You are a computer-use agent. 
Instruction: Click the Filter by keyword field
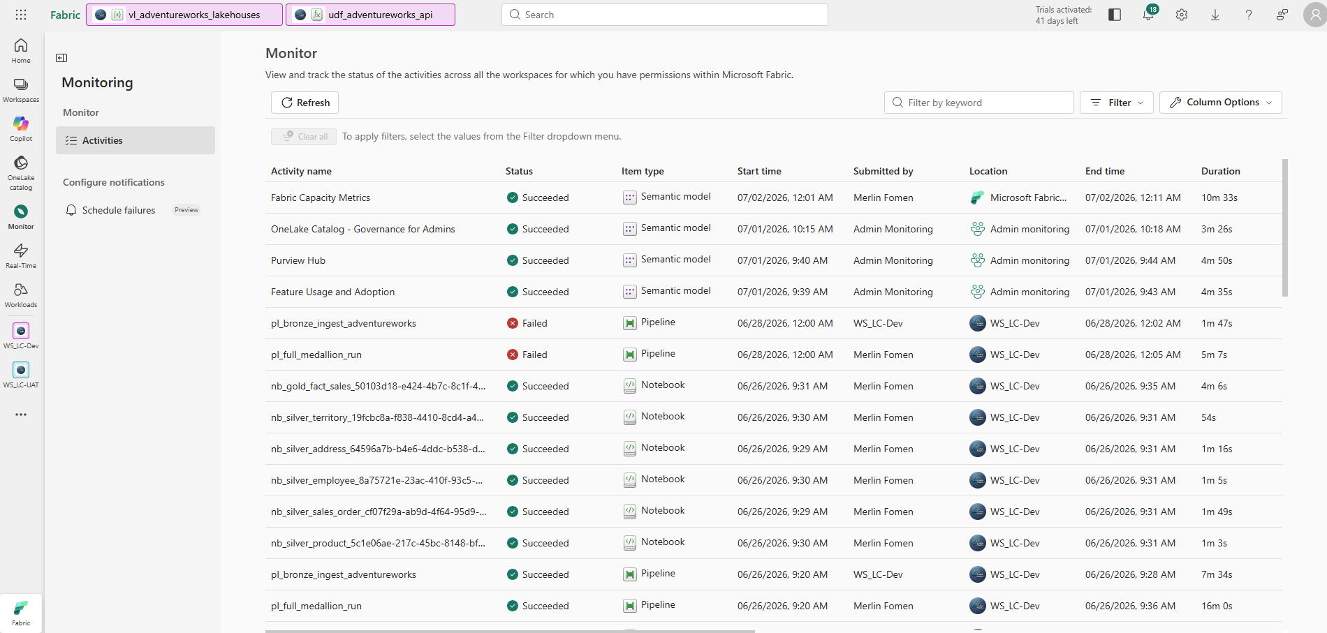(979, 103)
